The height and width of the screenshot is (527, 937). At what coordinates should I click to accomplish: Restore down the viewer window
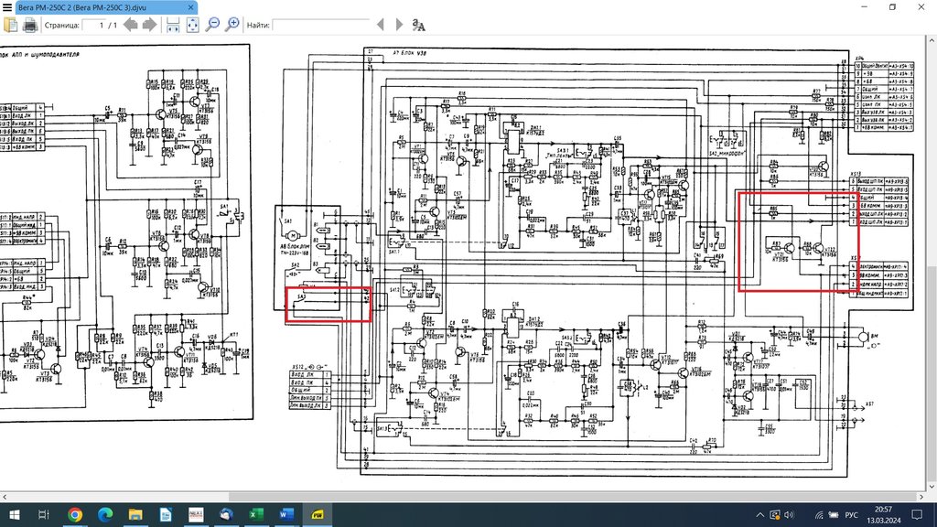click(x=893, y=7)
